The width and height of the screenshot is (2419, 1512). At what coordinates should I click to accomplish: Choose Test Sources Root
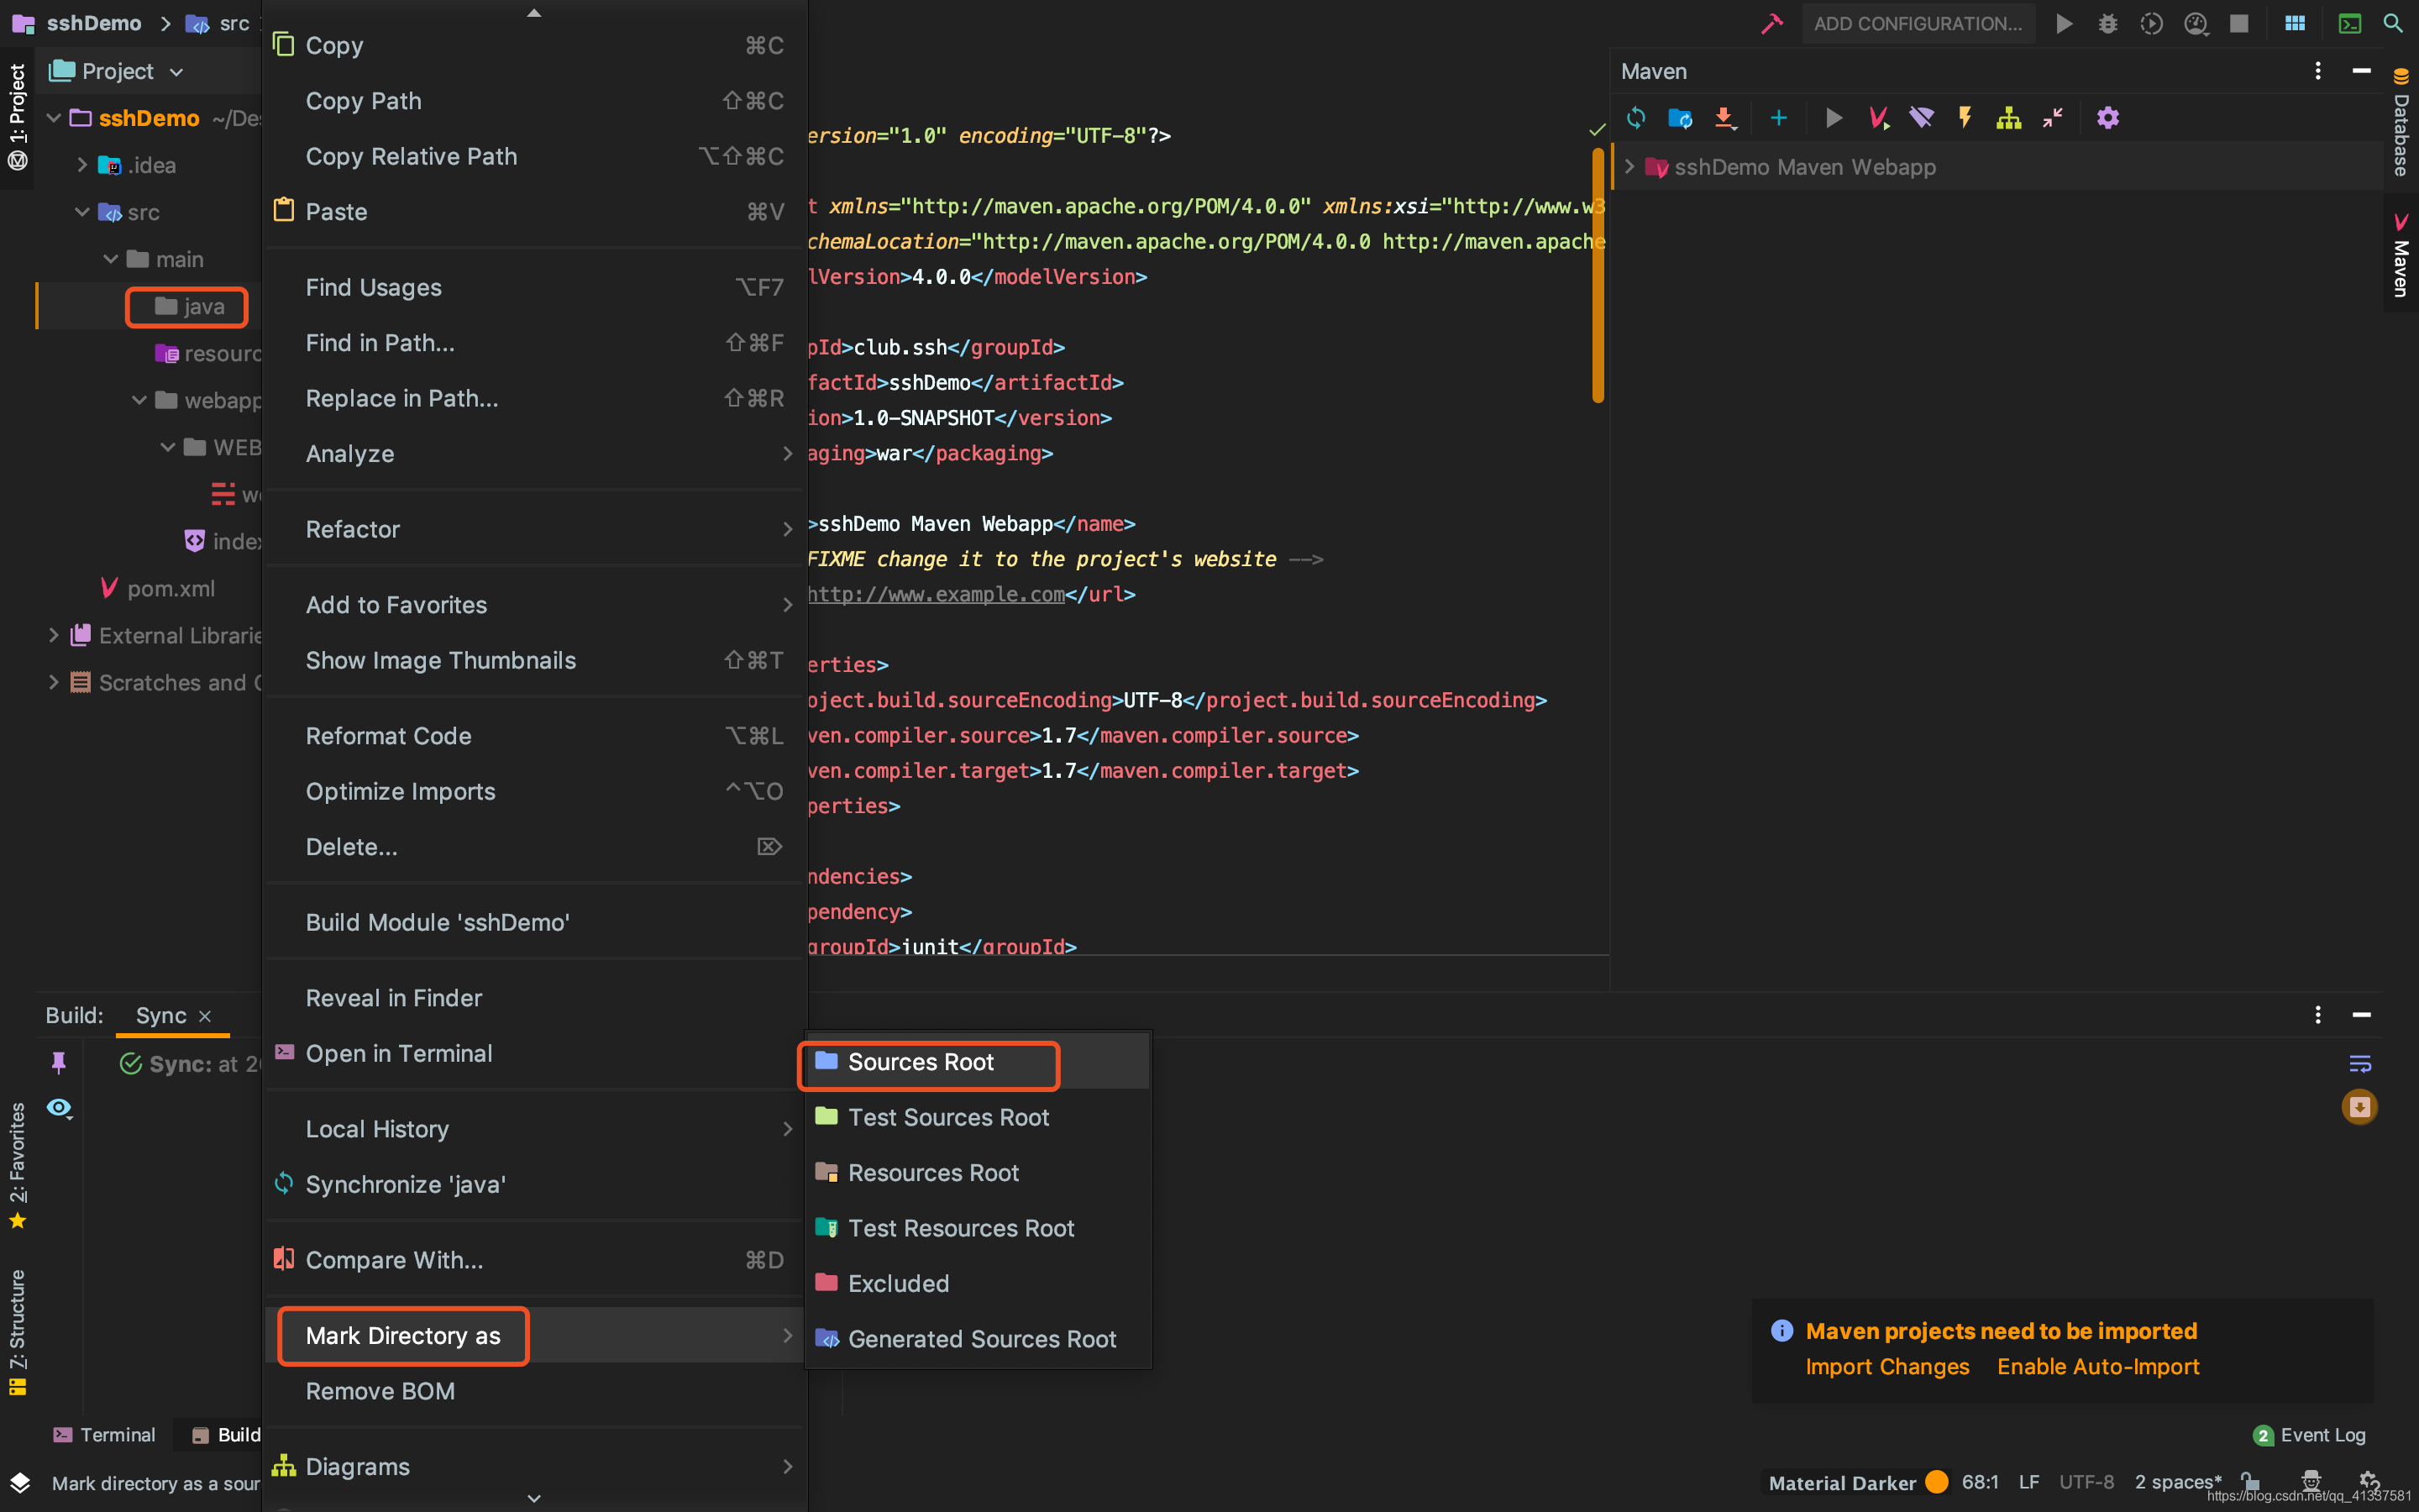pyautogui.click(x=977, y=1117)
